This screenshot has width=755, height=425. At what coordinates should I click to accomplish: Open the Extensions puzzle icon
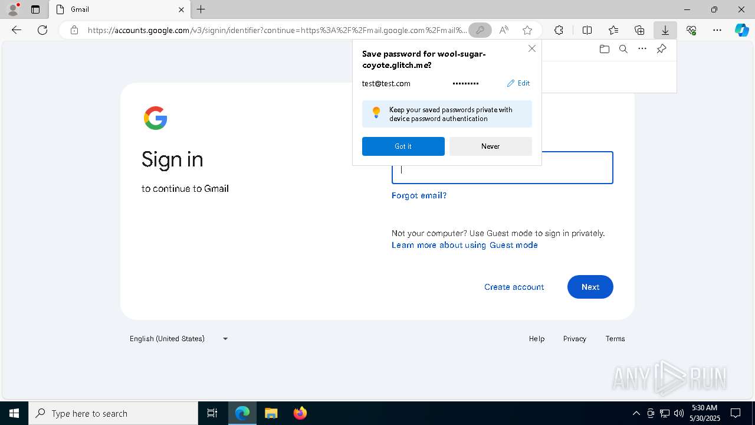559,30
